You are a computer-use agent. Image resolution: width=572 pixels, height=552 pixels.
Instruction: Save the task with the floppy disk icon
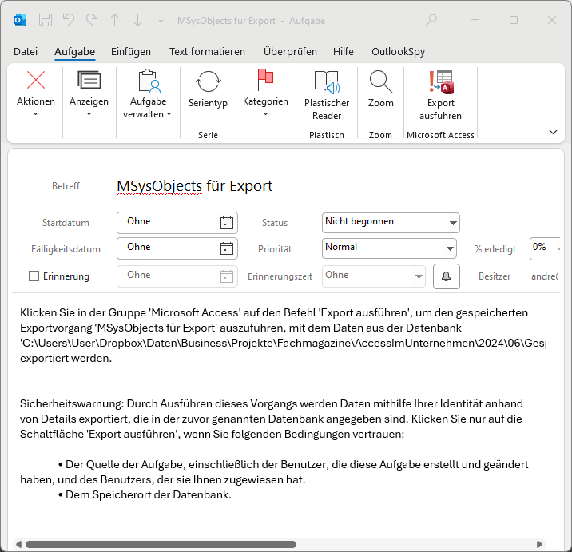pyautogui.click(x=46, y=20)
